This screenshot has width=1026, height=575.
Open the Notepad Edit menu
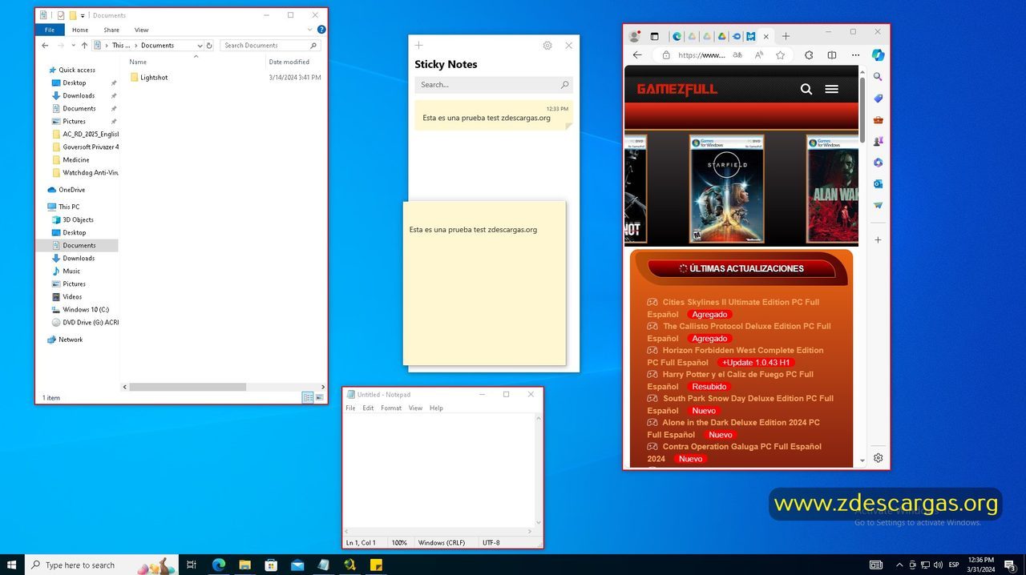(x=368, y=408)
